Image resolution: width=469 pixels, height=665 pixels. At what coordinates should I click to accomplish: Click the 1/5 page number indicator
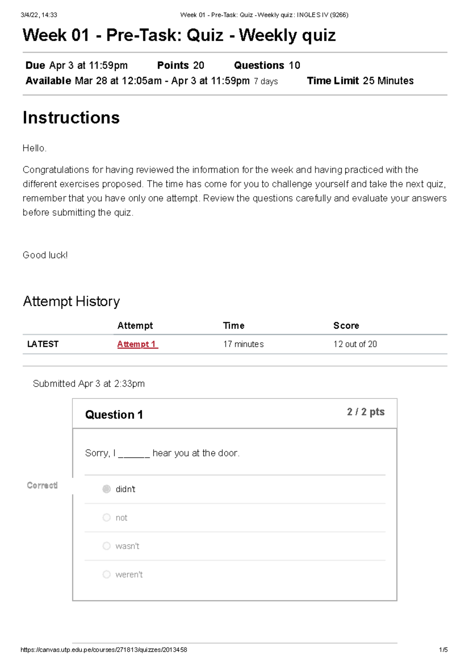click(x=443, y=650)
